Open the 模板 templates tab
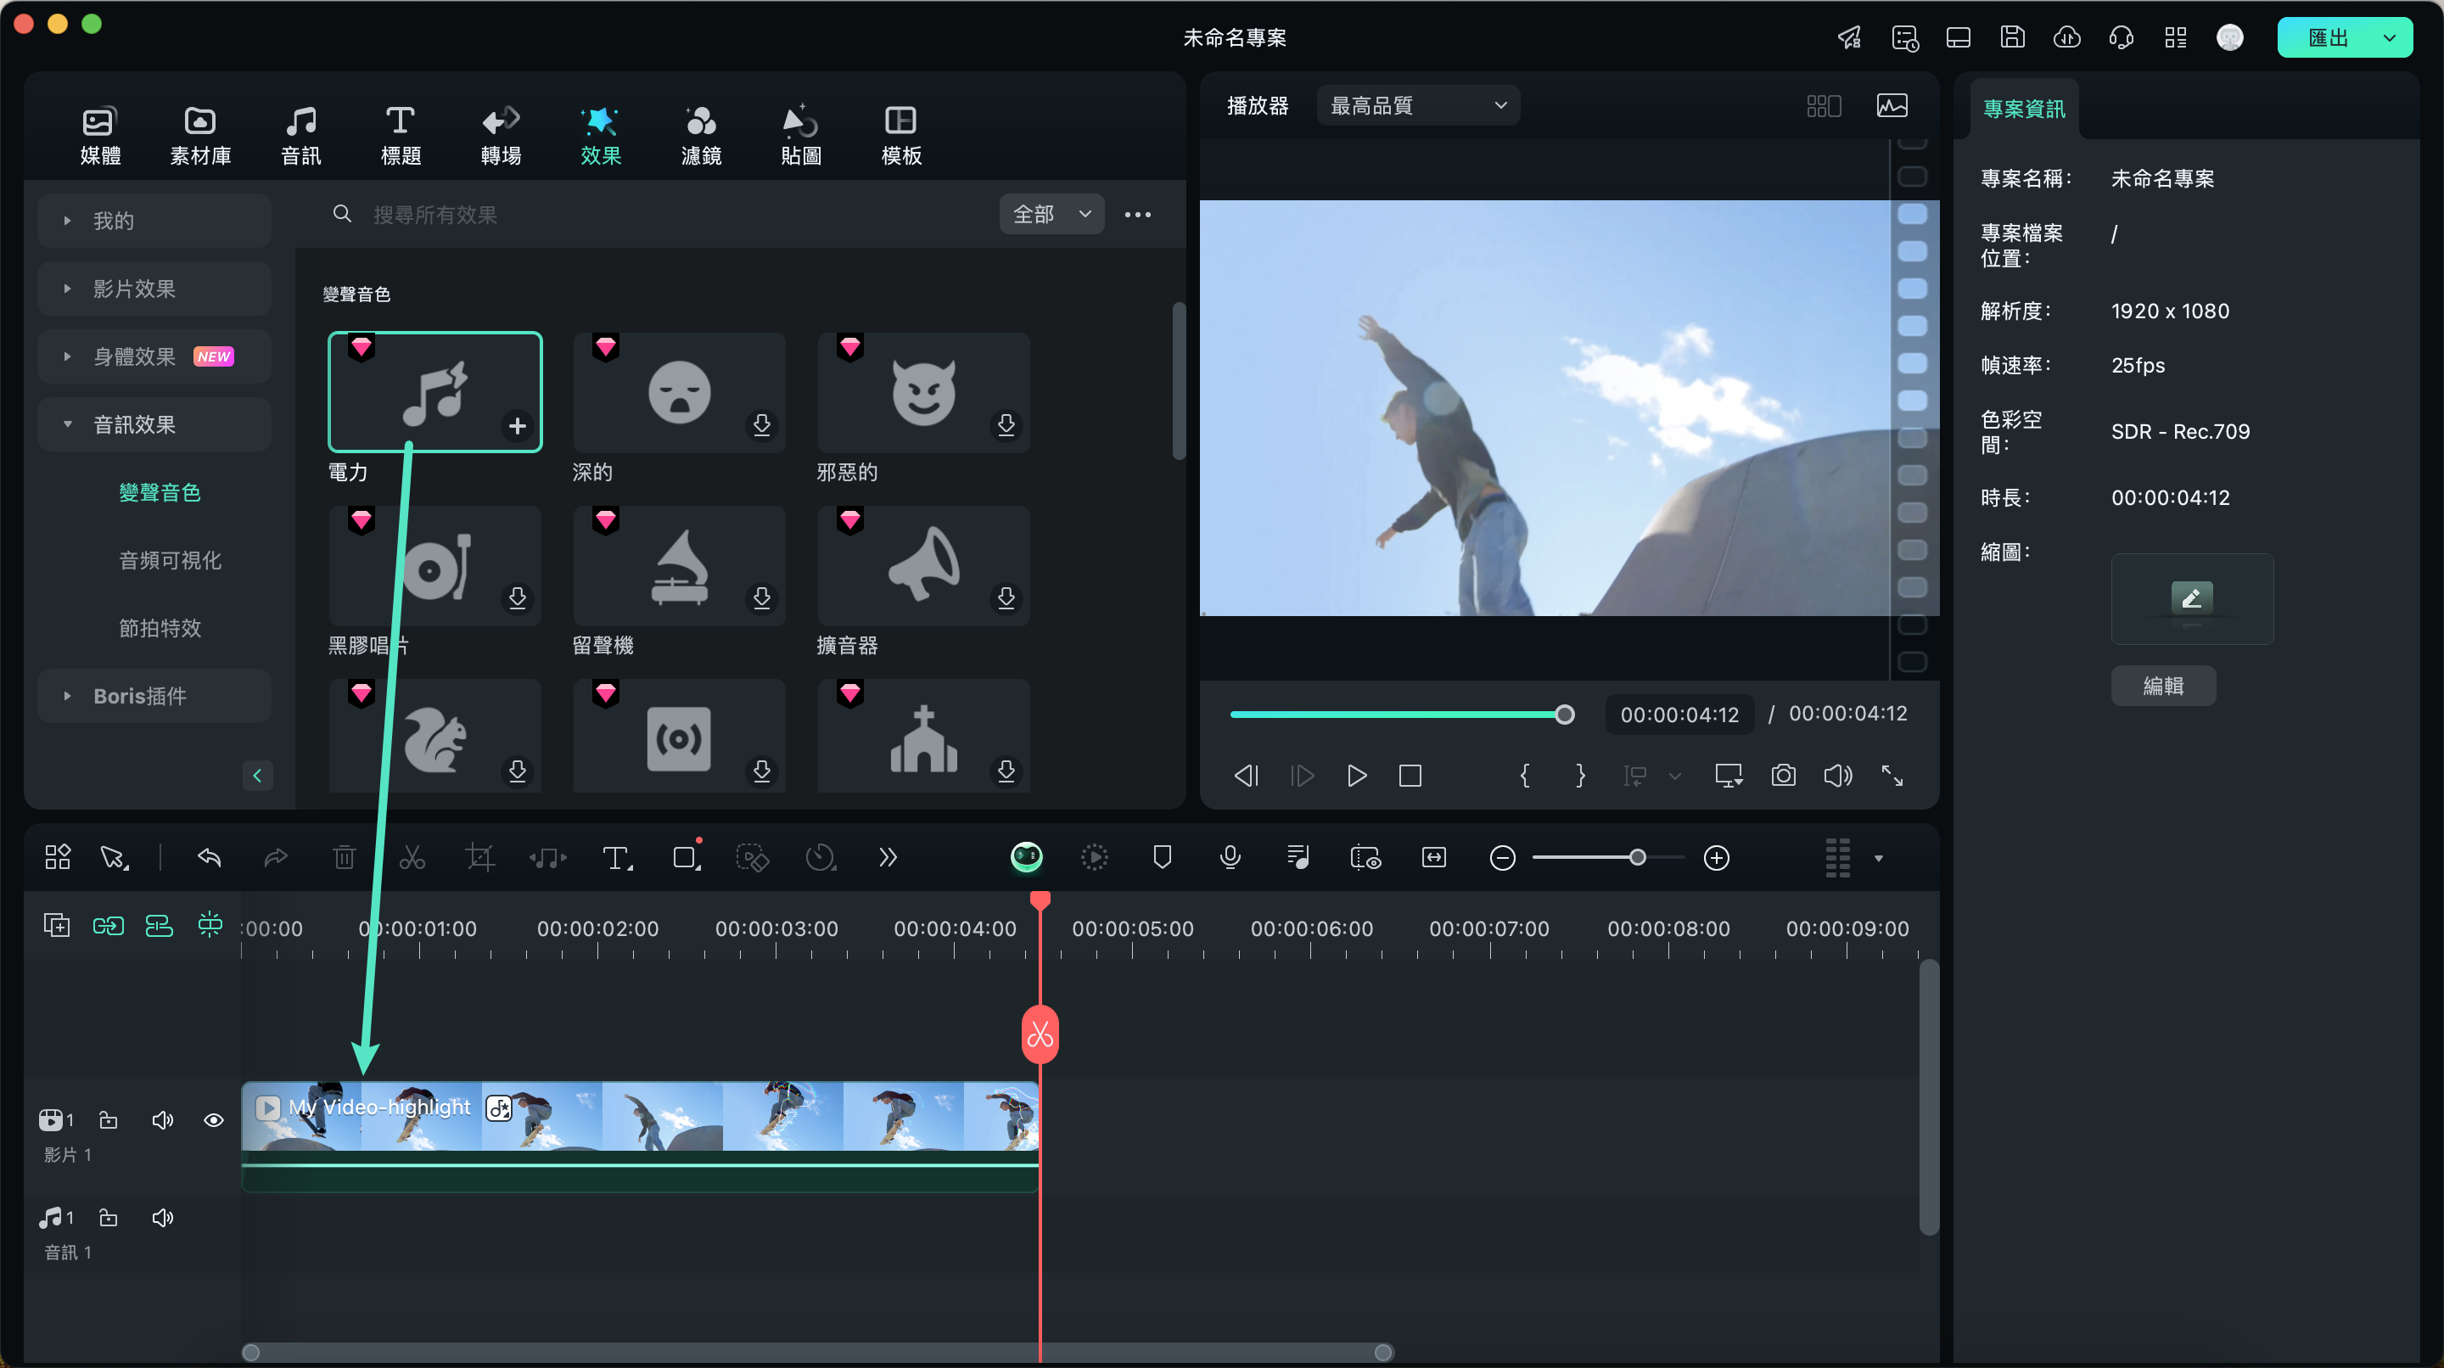Screen dimensions: 2444x1368 (x=901, y=135)
